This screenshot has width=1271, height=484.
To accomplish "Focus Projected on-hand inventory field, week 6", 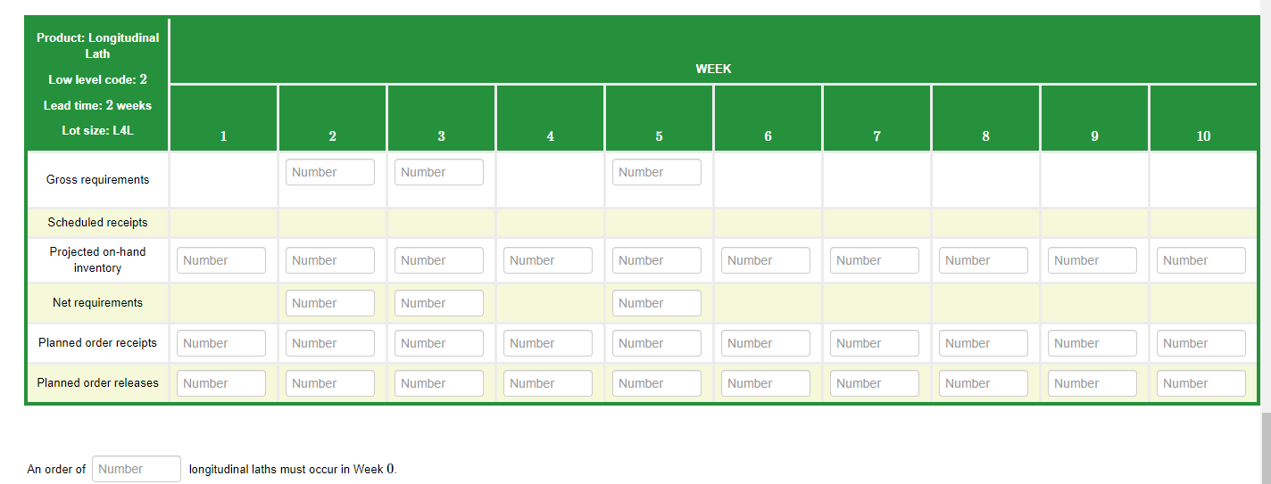I will click(766, 260).
